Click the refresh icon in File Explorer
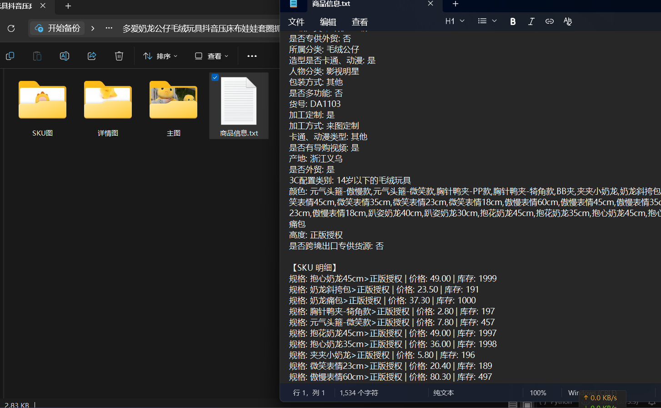This screenshot has height=408, width=661. click(x=11, y=28)
